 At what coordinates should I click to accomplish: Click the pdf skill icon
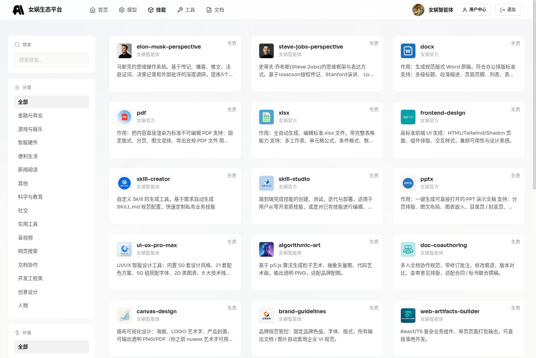point(124,117)
